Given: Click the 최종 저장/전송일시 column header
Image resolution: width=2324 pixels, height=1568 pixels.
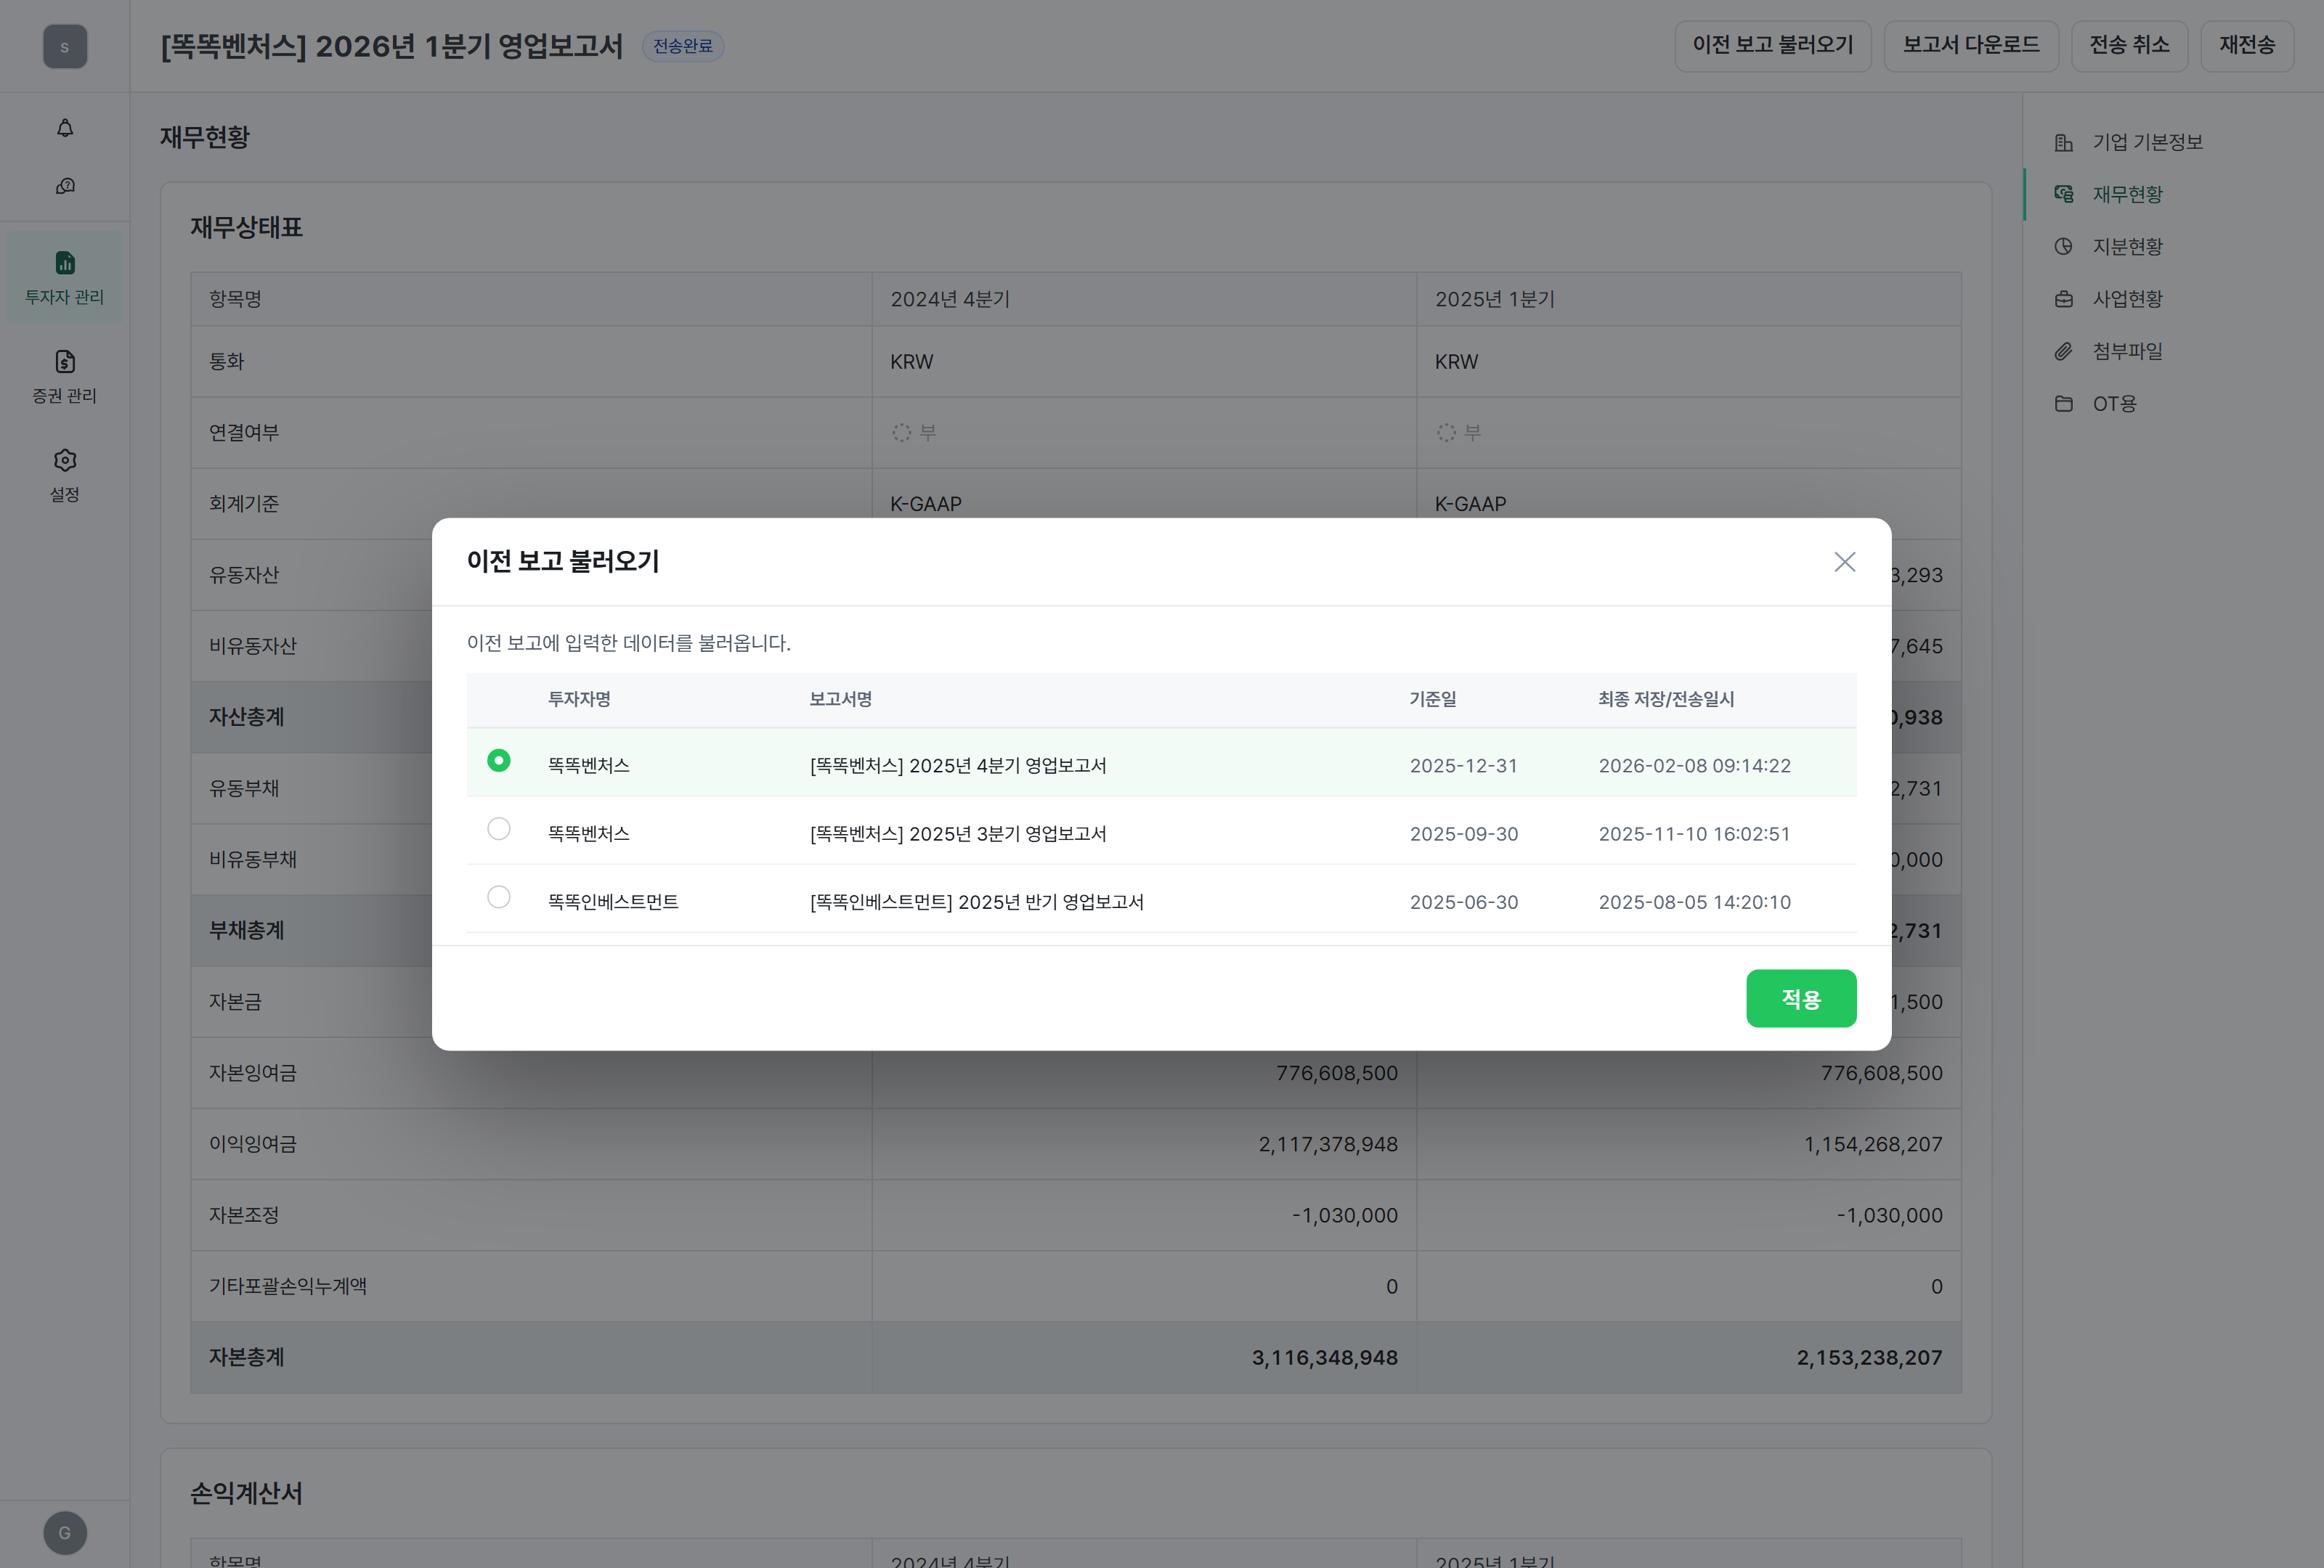Looking at the screenshot, I should 1666,700.
